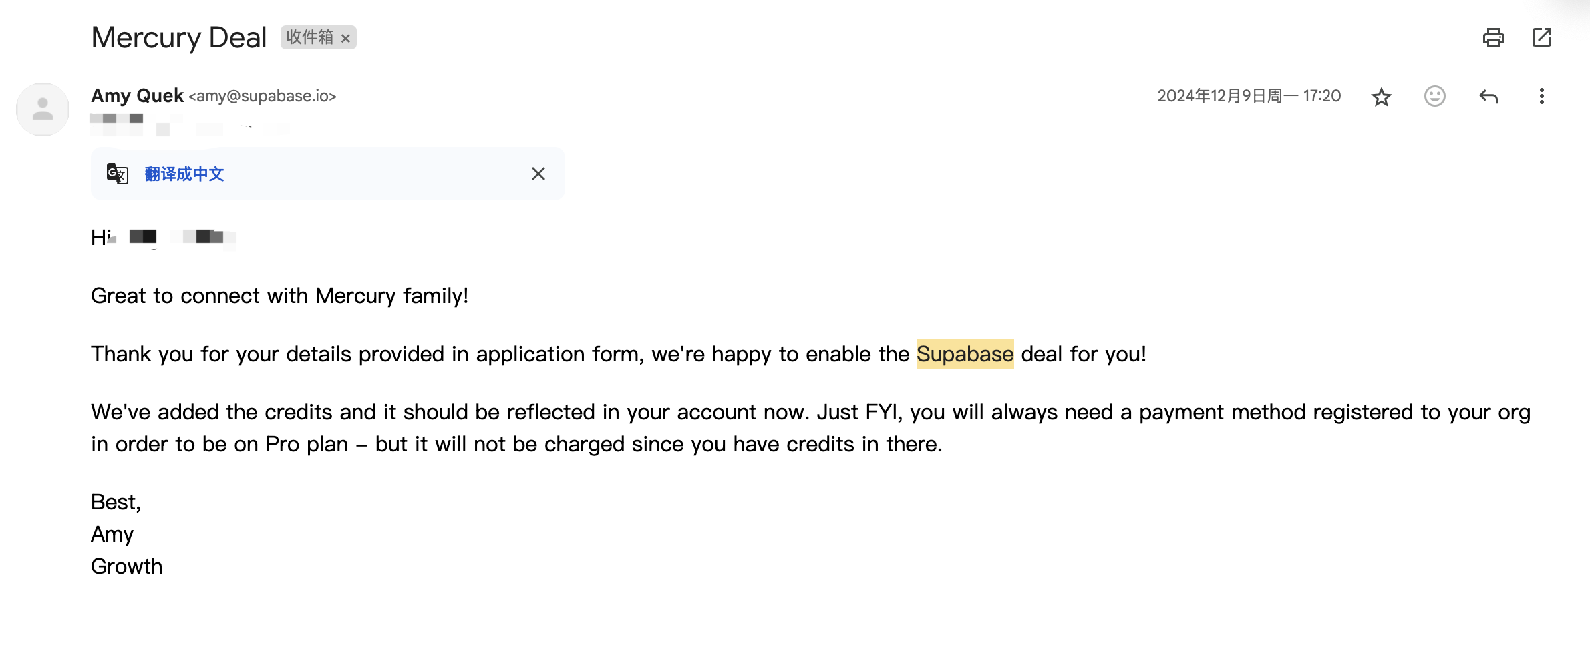Click the highlighted Supabase word
The height and width of the screenshot is (645, 1590).
point(965,354)
